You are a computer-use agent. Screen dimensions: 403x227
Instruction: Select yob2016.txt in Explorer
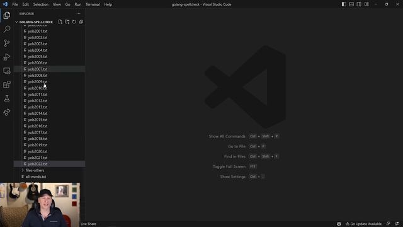[49, 126]
